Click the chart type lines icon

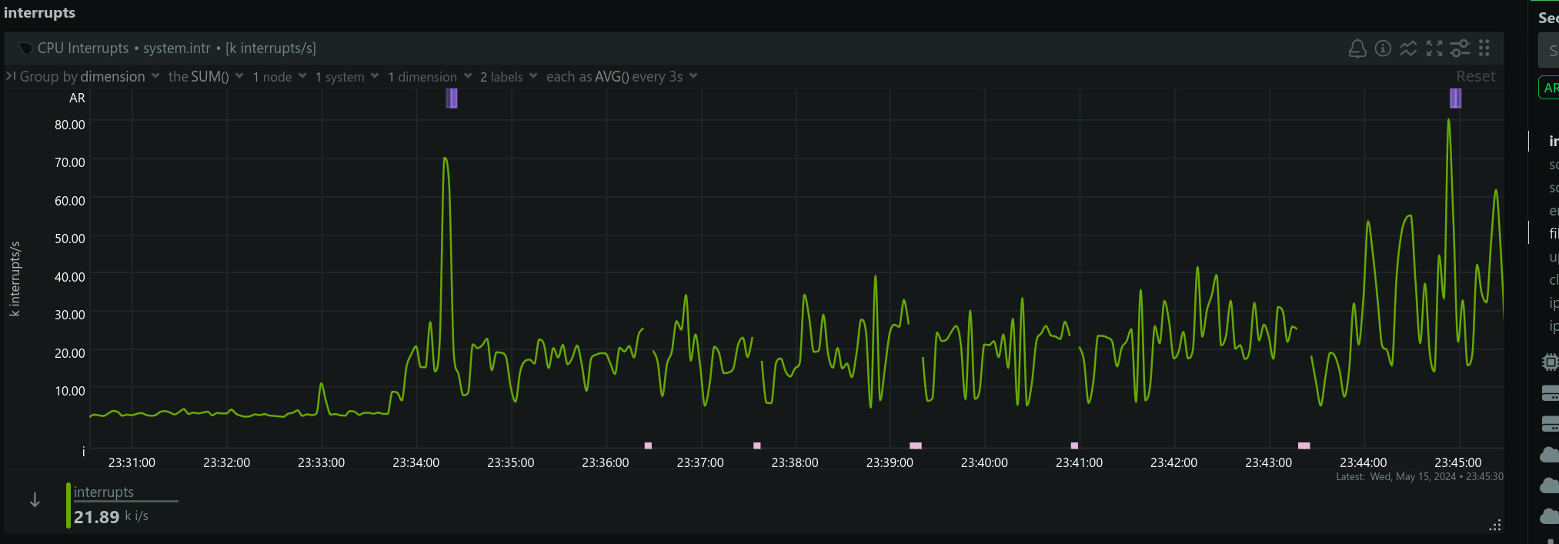1408,48
